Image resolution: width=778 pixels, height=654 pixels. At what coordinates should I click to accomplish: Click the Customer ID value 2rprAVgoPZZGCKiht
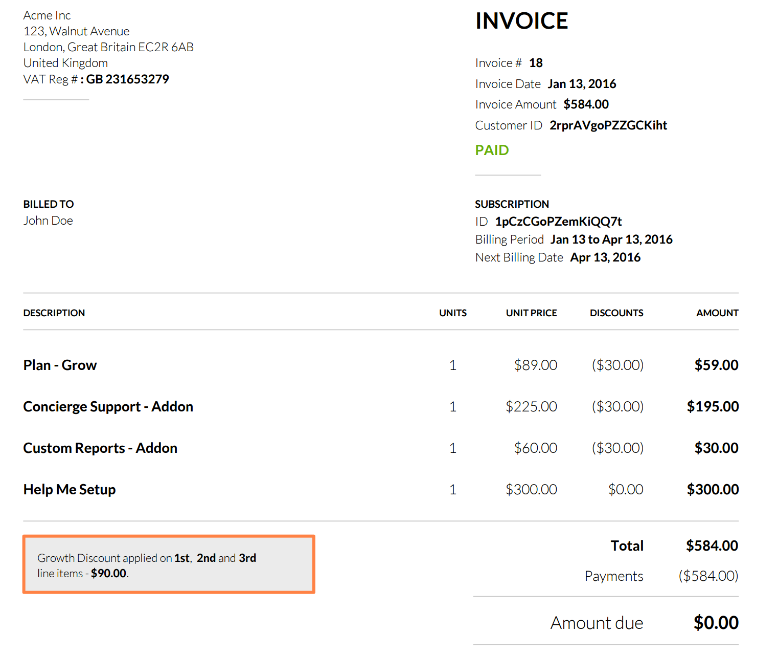coord(608,125)
